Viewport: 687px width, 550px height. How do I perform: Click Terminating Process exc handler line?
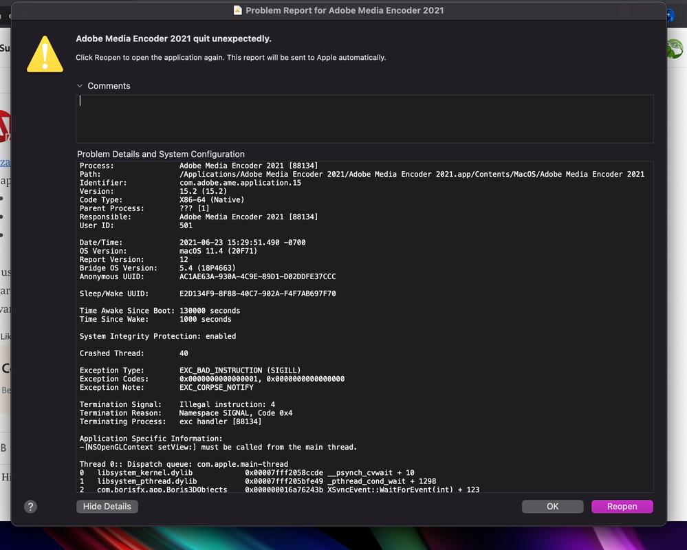pyautogui.click(x=170, y=421)
